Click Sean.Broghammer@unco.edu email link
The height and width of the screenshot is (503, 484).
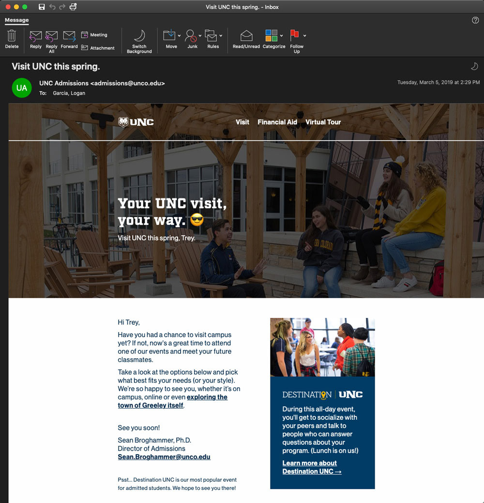pos(164,457)
